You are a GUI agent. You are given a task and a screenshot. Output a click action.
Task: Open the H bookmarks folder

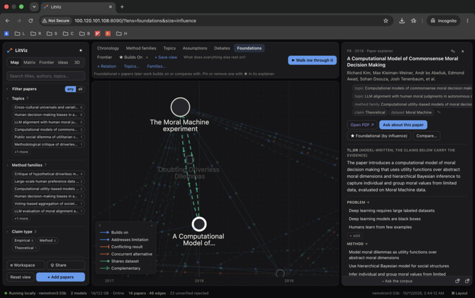pos(121,34)
